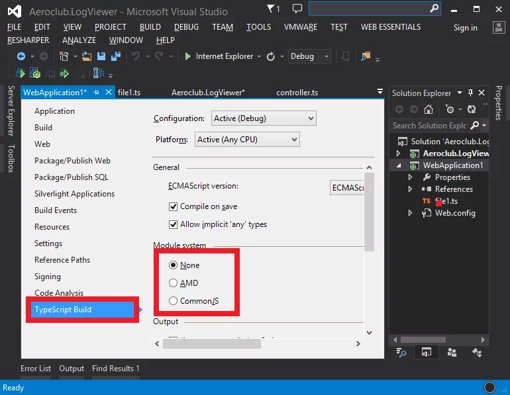Open the Build Events settings page

[56, 210]
